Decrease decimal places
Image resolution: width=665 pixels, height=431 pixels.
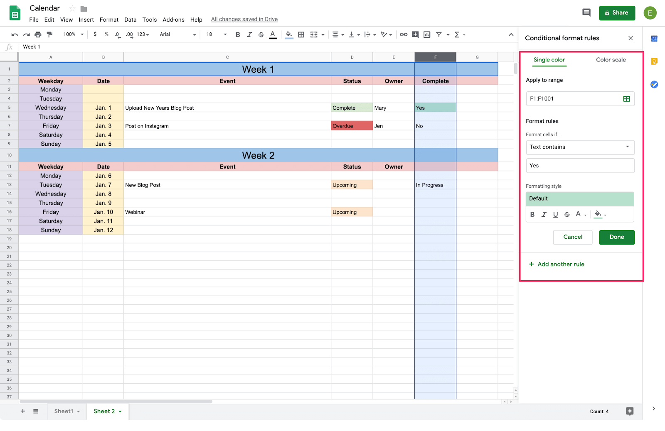tap(118, 34)
